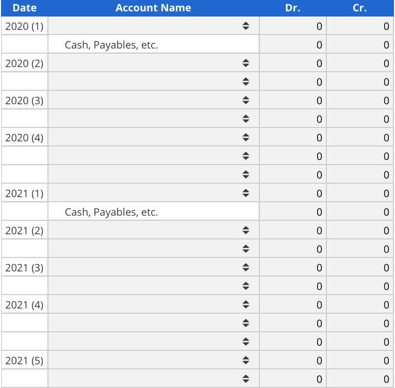Click Dr. field of Cash, Payables row under 2021 (1)

(x=293, y=212)
